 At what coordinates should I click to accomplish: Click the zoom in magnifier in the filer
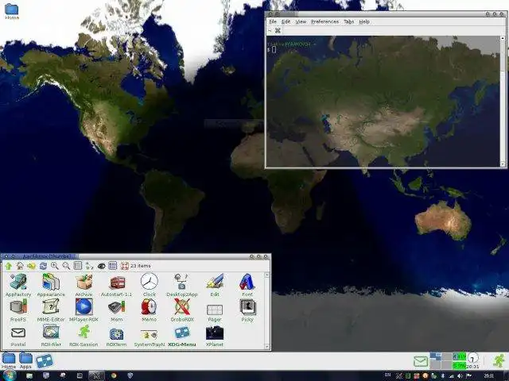tap(55, 266)
